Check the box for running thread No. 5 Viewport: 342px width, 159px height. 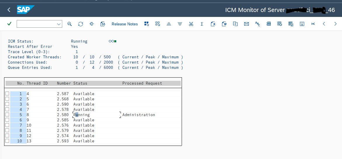[7, 115]
